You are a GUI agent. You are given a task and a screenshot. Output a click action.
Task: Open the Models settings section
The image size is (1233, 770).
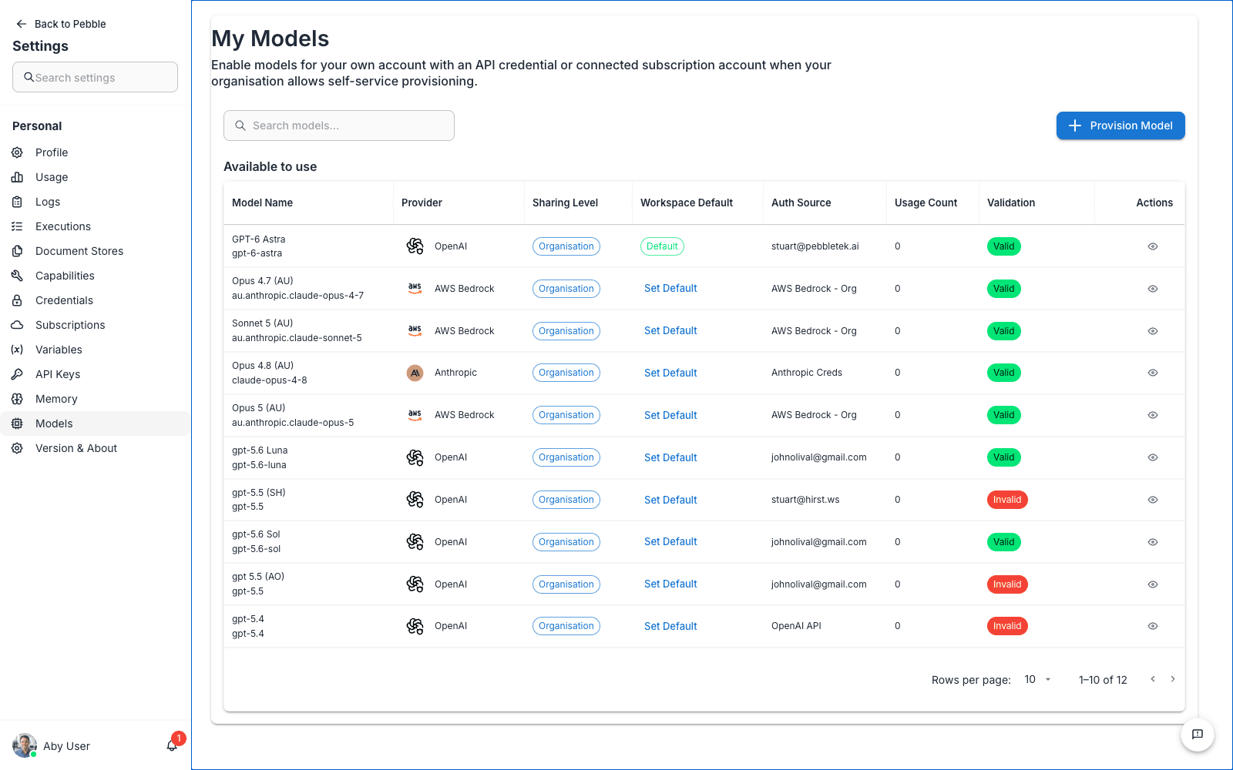click(96, 423)
